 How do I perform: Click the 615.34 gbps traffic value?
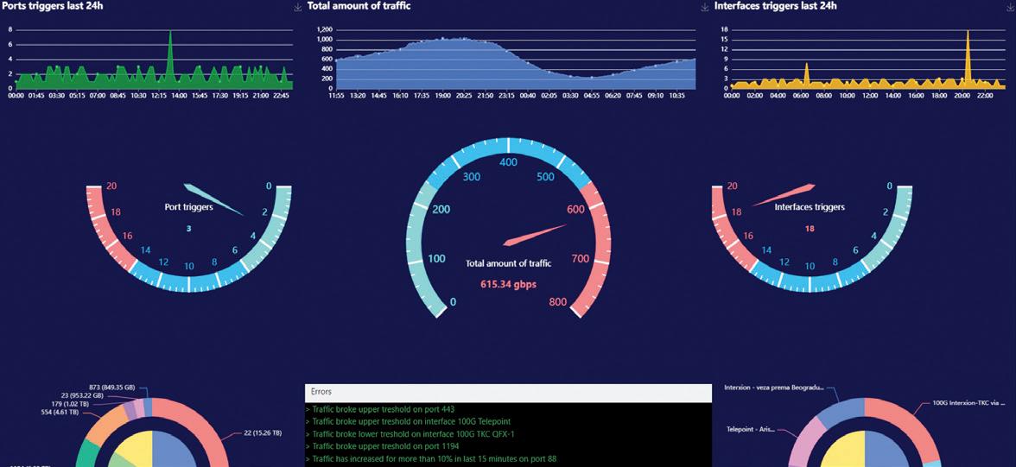click(508, 284)
